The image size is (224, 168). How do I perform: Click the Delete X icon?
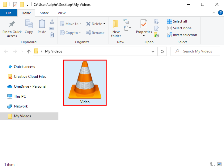click(x=88, y=24)
